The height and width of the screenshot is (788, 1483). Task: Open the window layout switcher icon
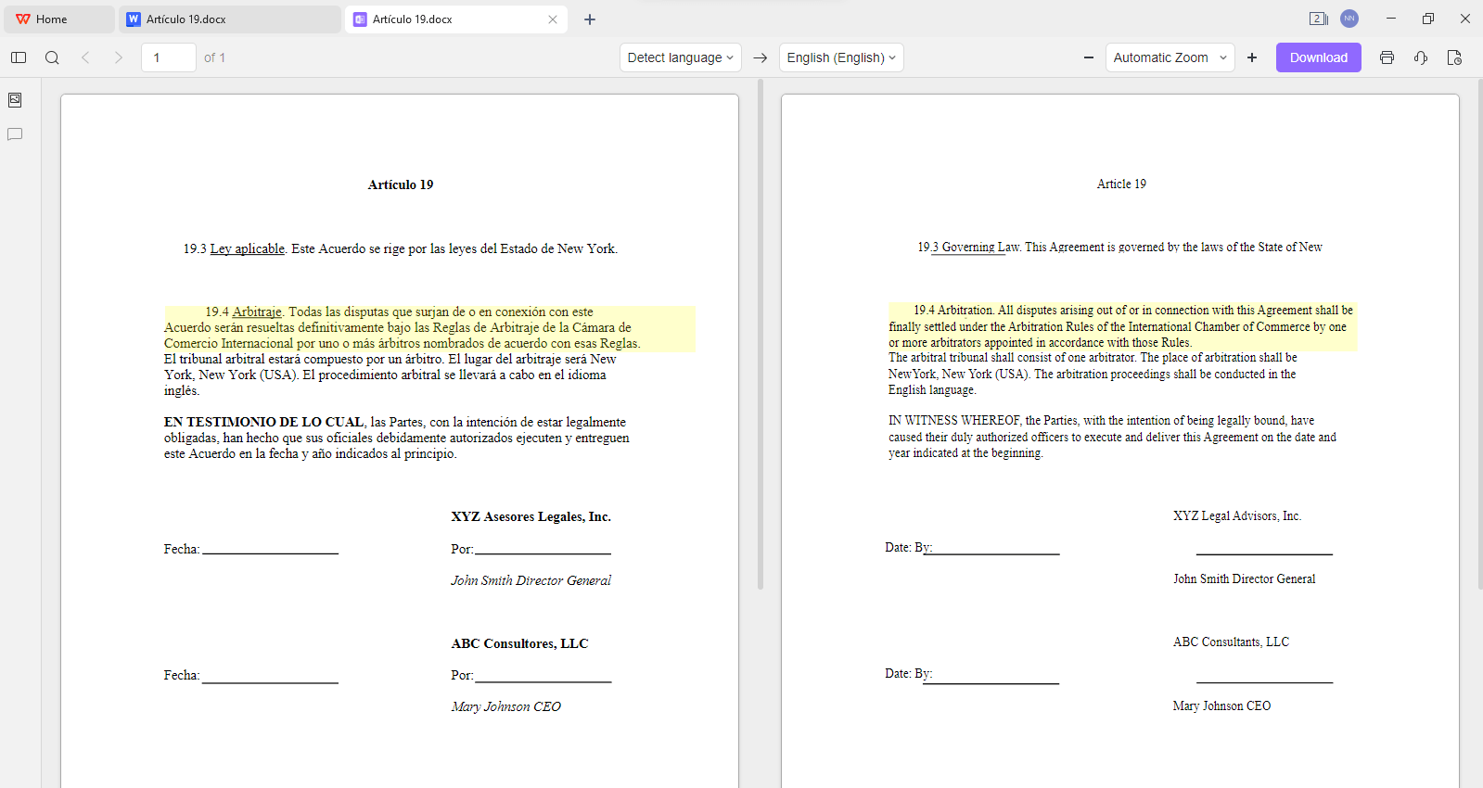click(x=1318, y=19)
